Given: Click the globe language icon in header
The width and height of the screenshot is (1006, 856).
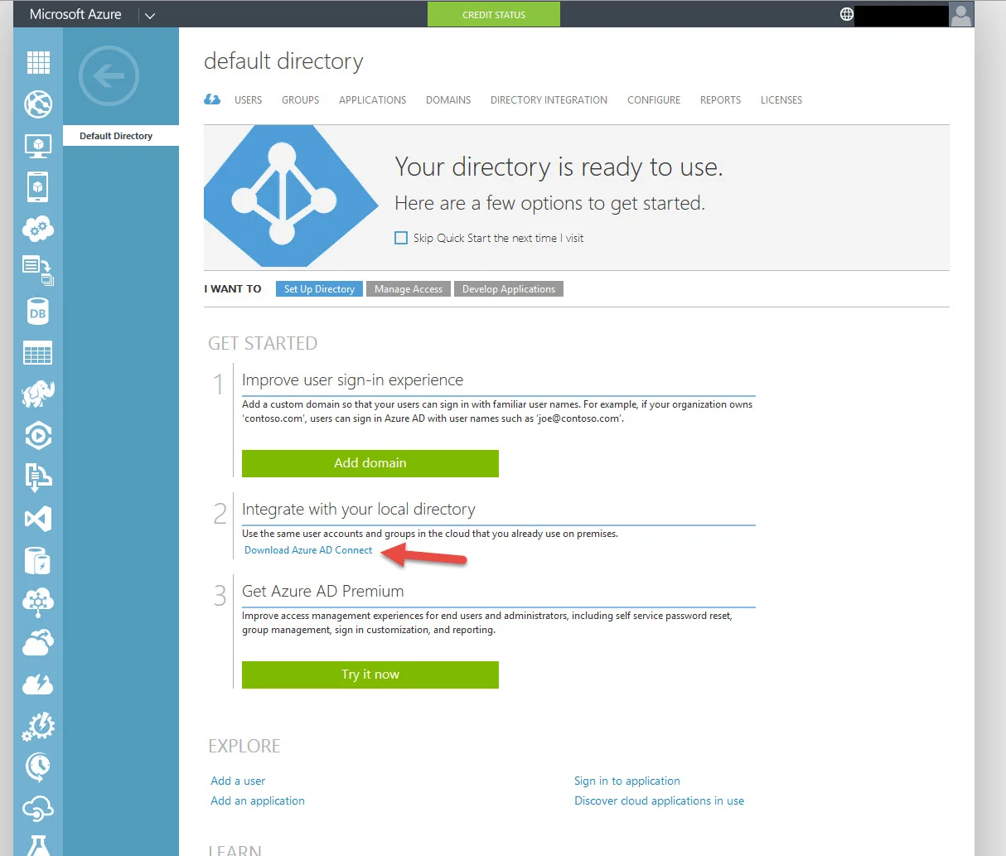Looking at the screenshot, I should [x=846, y=14].
